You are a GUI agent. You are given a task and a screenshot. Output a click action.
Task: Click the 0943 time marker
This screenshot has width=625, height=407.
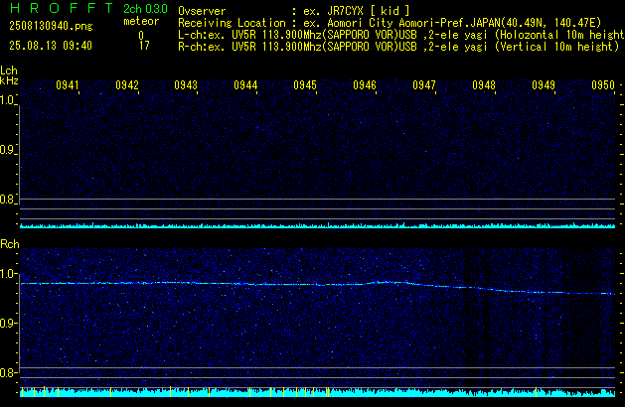[186, 85]
